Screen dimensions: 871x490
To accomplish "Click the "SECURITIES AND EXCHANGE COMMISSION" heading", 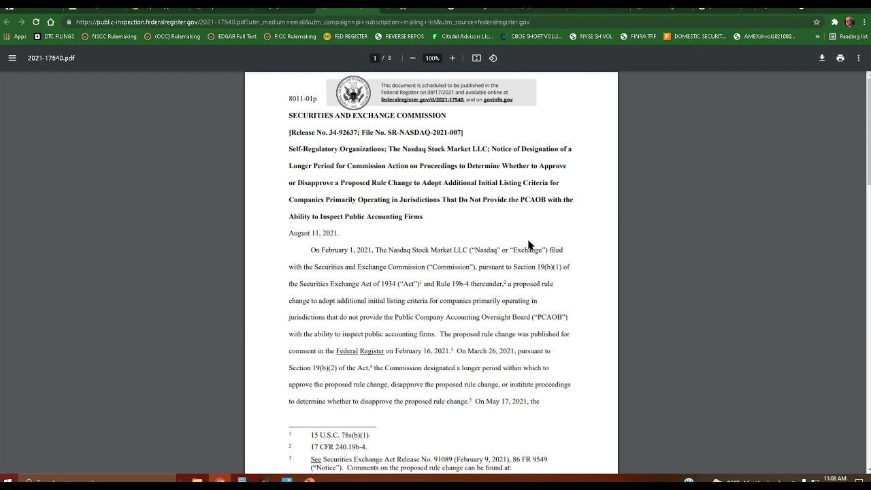I will point(367,116).
